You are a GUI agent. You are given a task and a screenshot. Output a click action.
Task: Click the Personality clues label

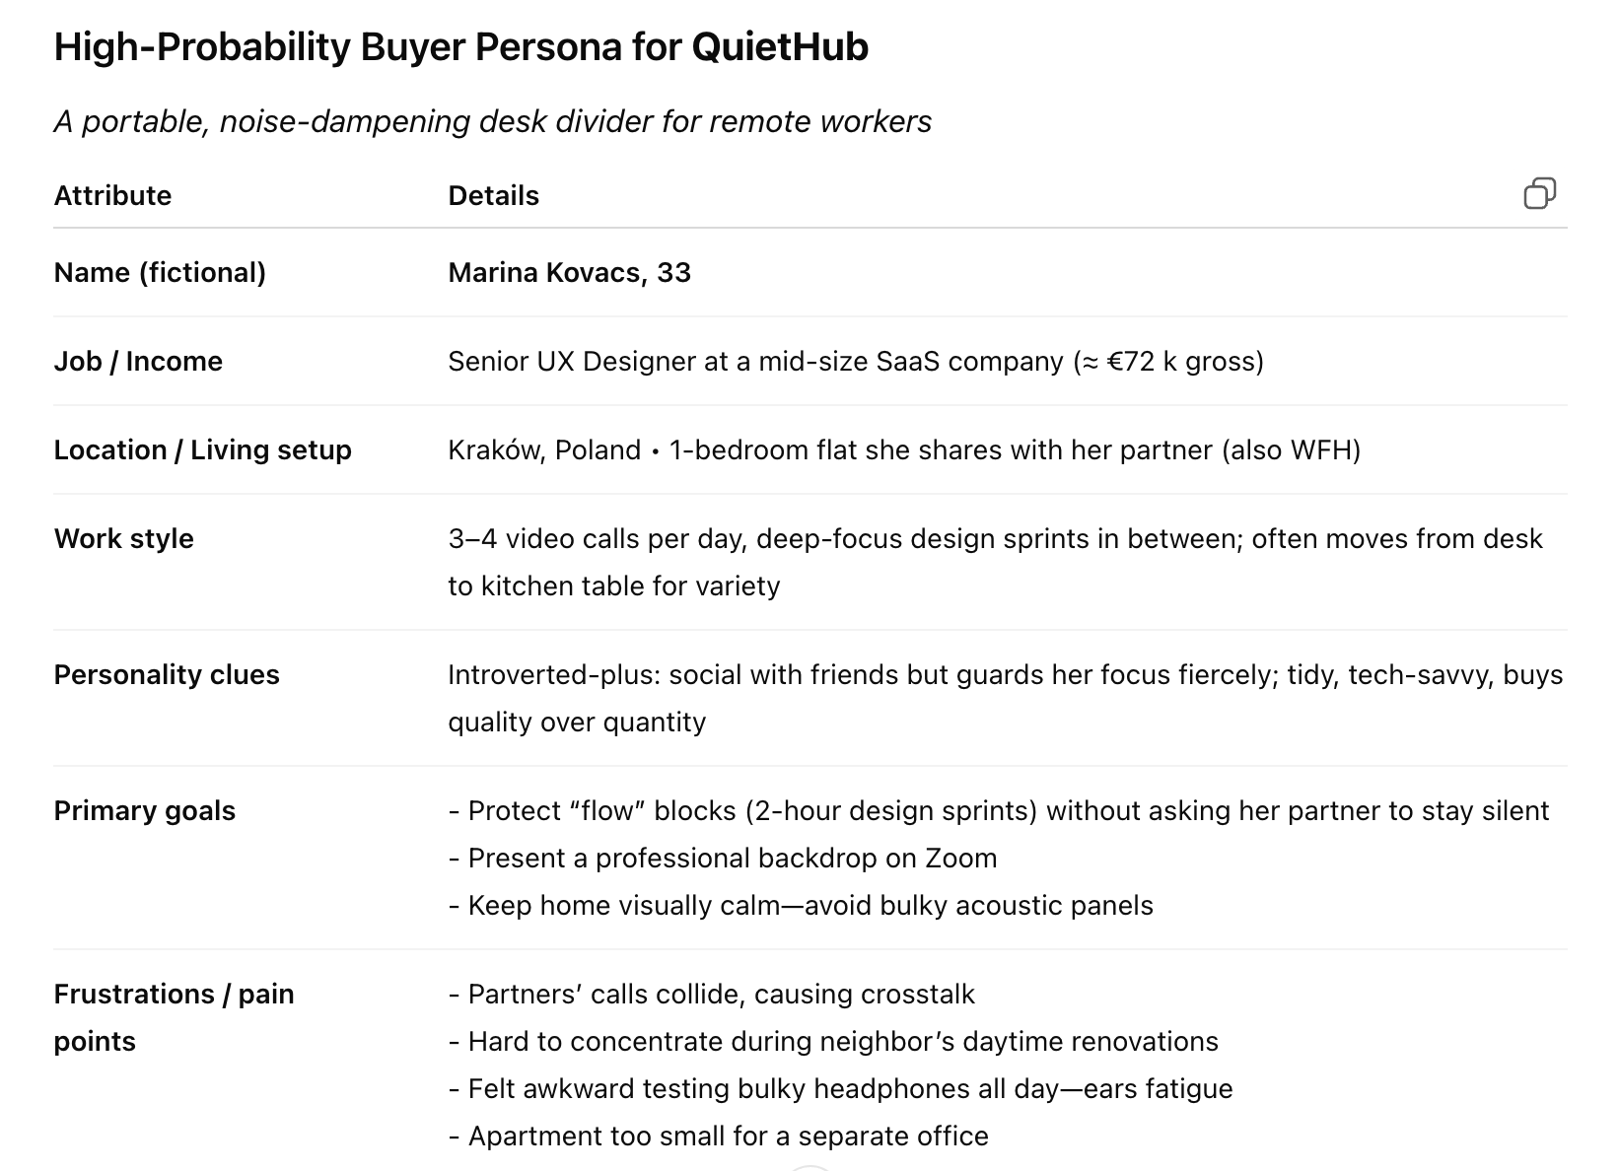click(167, 674)
